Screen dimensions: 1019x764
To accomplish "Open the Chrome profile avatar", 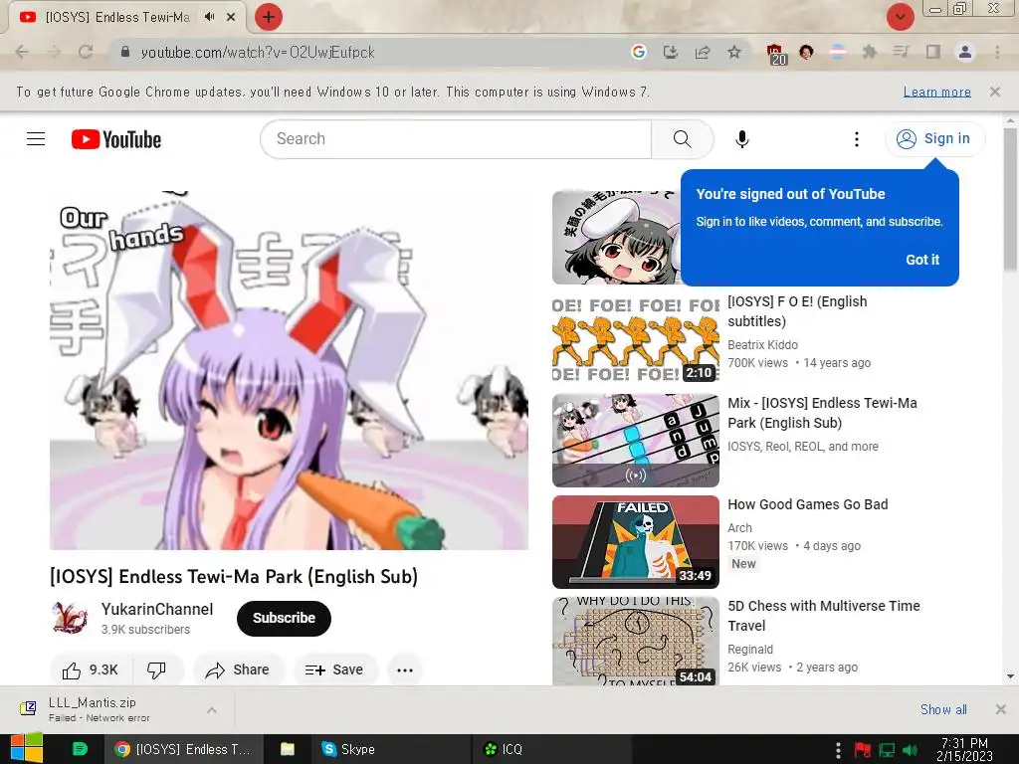I will 965,52.
